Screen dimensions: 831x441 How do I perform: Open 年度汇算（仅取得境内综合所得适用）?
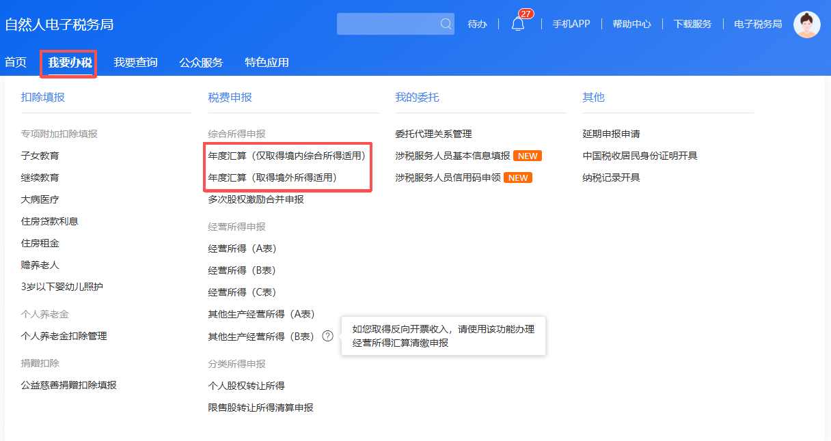pos(287,156)
